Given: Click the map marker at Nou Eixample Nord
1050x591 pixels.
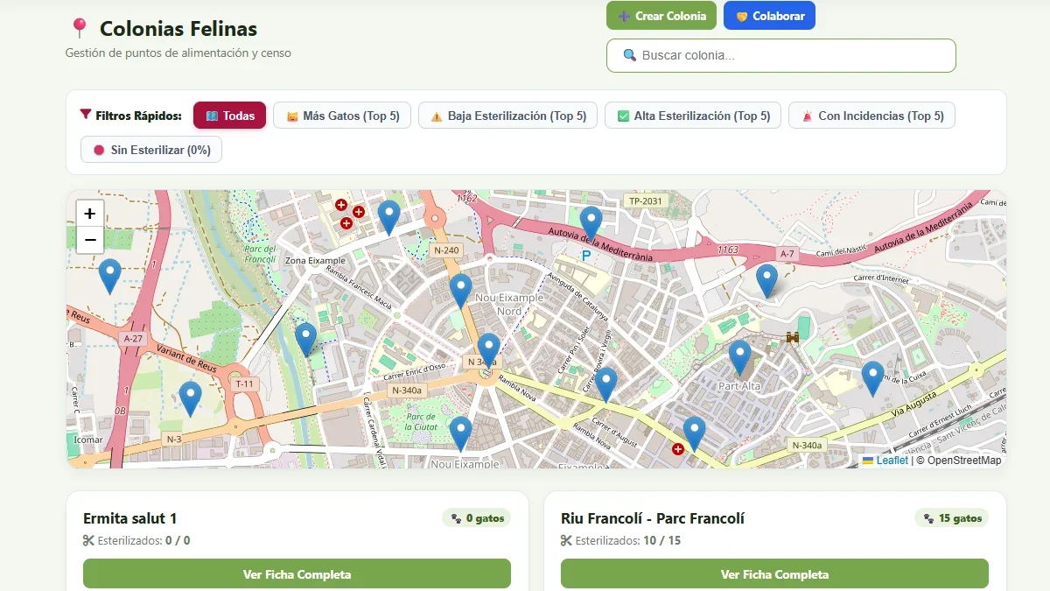Looking at the screenshot, I should pos(460,291).
